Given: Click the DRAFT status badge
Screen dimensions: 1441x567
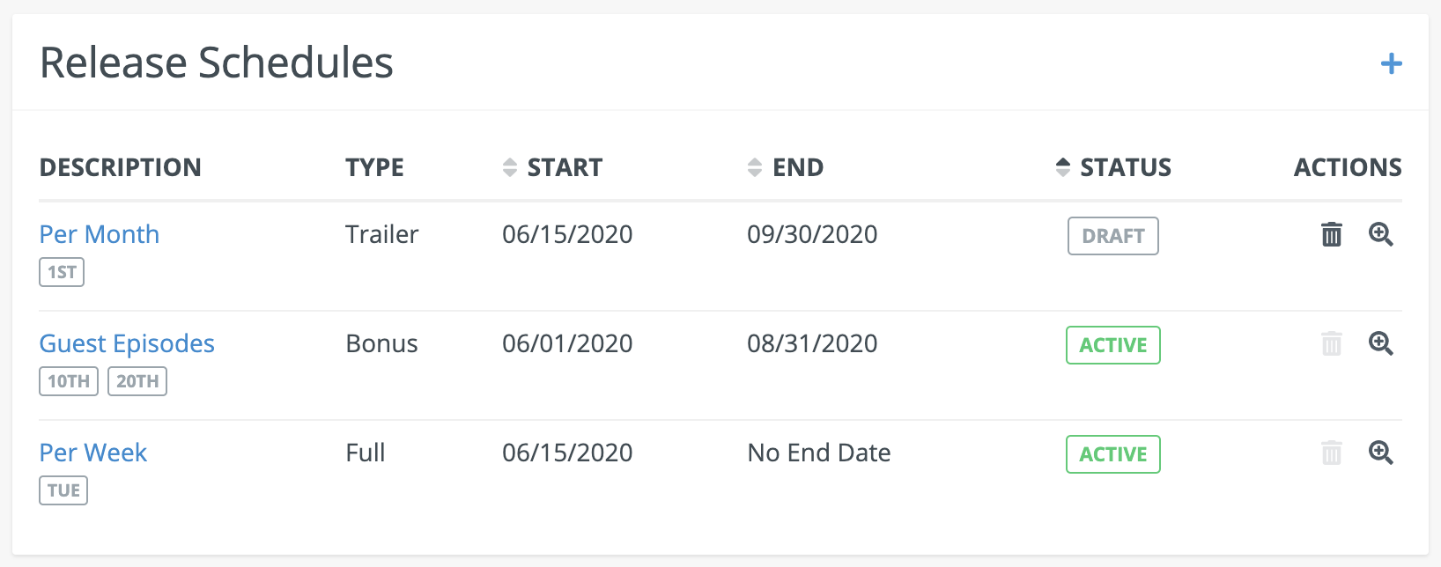Looking at the screenshot, I should click(1112, 236).
